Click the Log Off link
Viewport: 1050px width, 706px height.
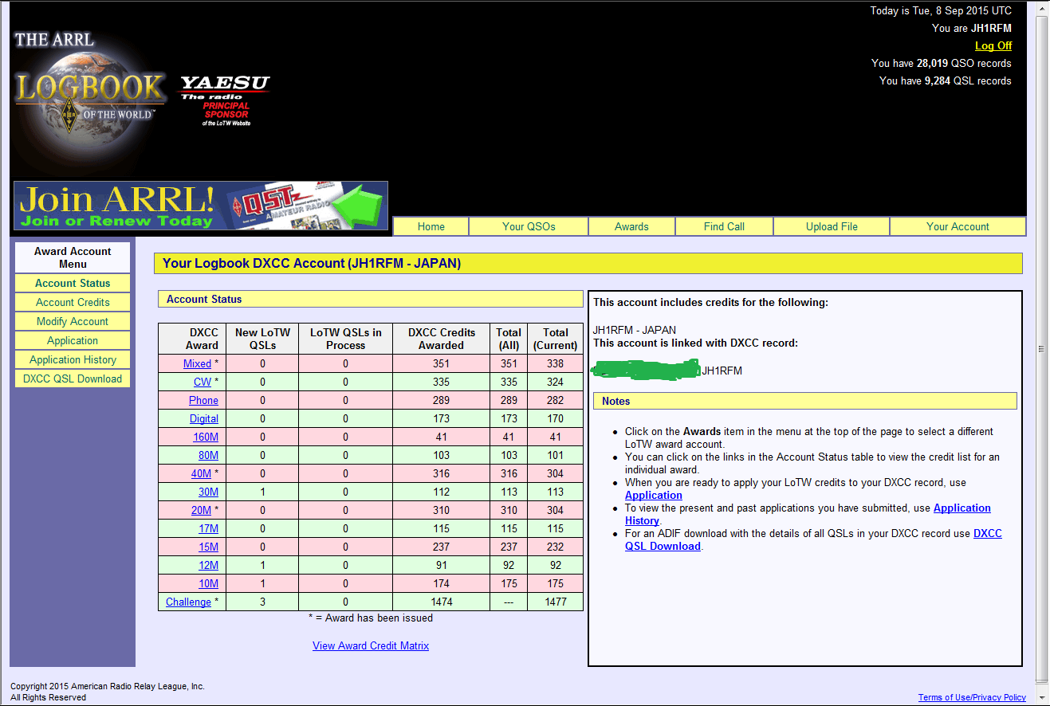993,45
